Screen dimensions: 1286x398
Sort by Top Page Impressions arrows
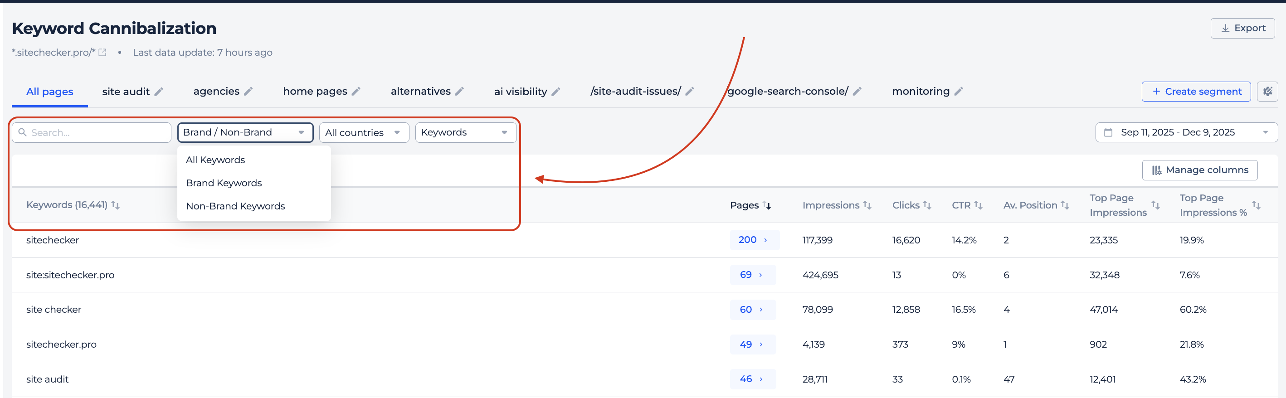tap(1156, 205)
